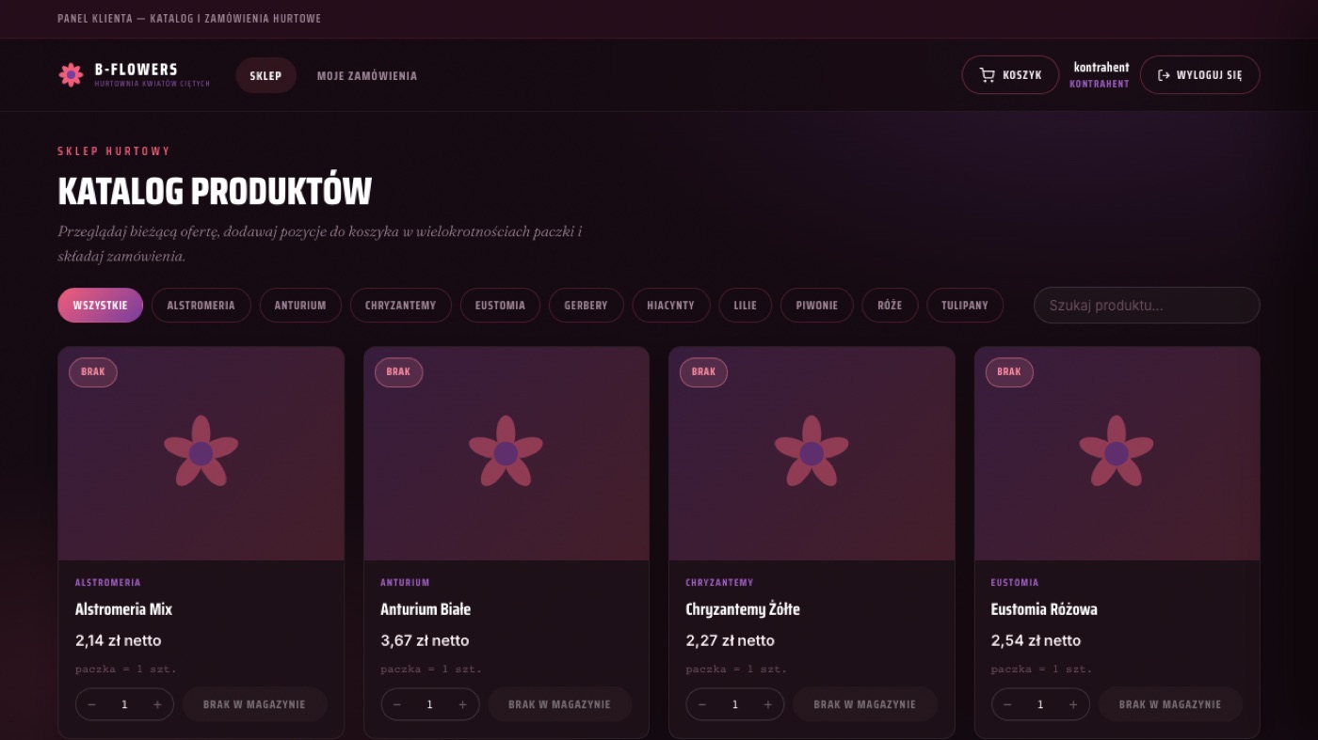Increase quantity for Eustomia Różowa
Image resolution: width=1318 pixels, height=740 pixels.
(1073, 704)
